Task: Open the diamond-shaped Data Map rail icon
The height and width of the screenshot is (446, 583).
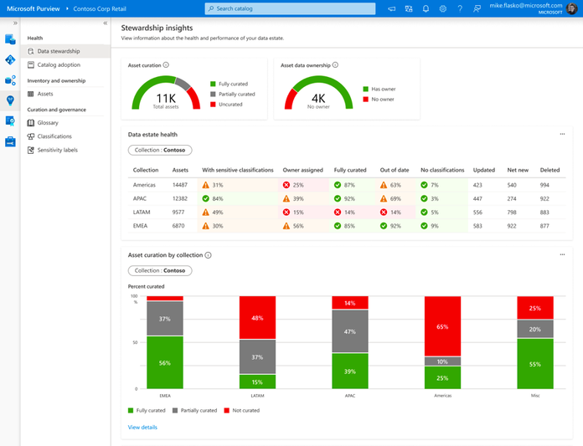Action: pos(10,60)
